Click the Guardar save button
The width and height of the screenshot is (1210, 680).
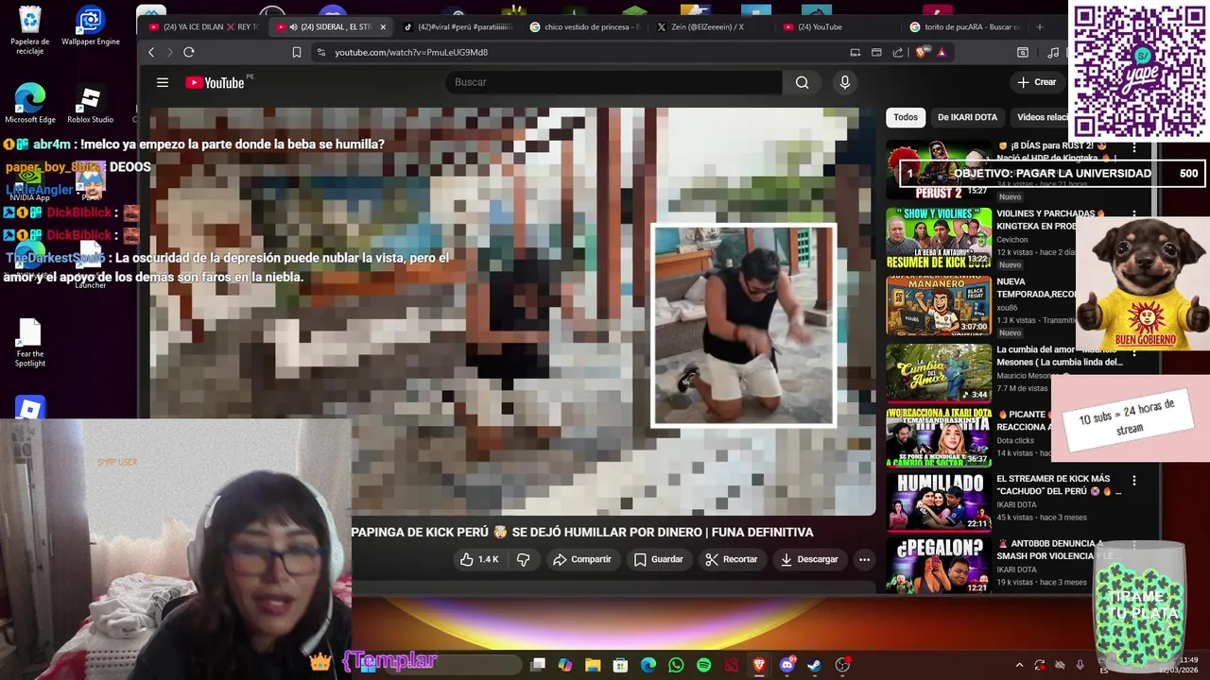tap(658, 559)
